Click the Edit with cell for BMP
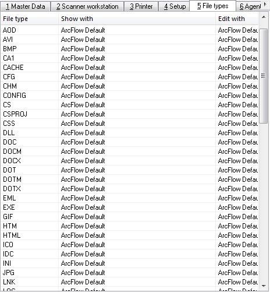Screen dimensions: 270x292 pyautogui.click(x=237, y=49)
